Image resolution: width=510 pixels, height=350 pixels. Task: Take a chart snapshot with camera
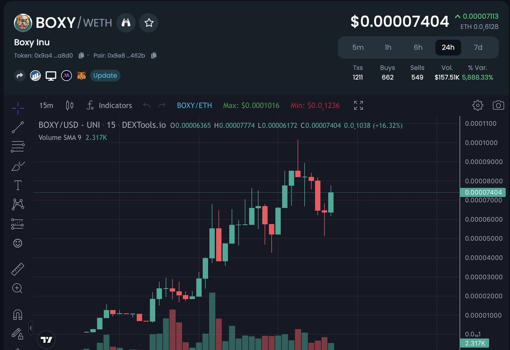(498, 105)
